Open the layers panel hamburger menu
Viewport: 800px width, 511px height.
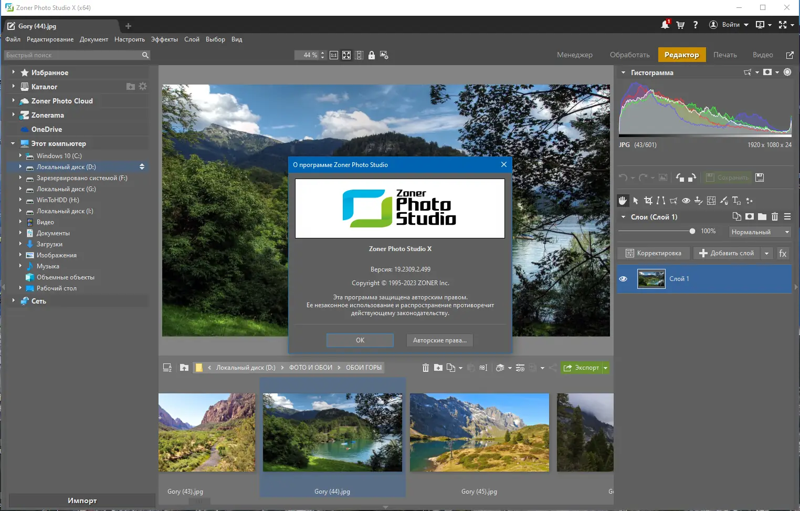click(787, 216)
